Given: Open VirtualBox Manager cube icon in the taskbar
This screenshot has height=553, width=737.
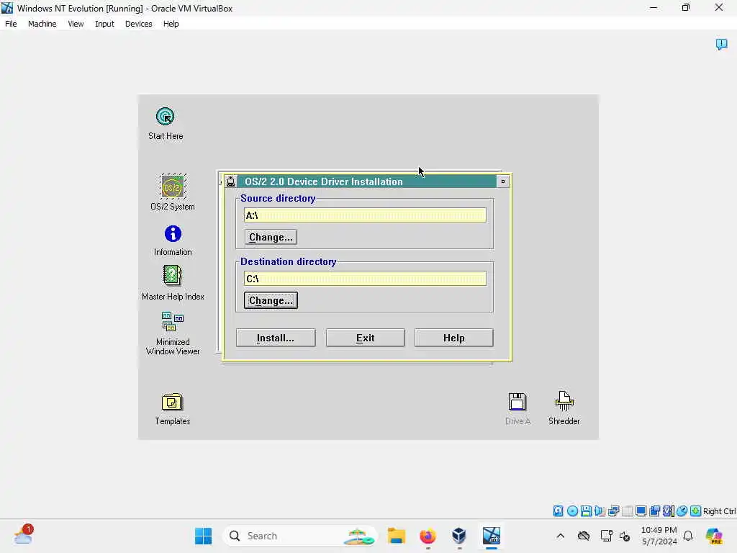Looking at the screenshot, I should [x=459, y=536].
